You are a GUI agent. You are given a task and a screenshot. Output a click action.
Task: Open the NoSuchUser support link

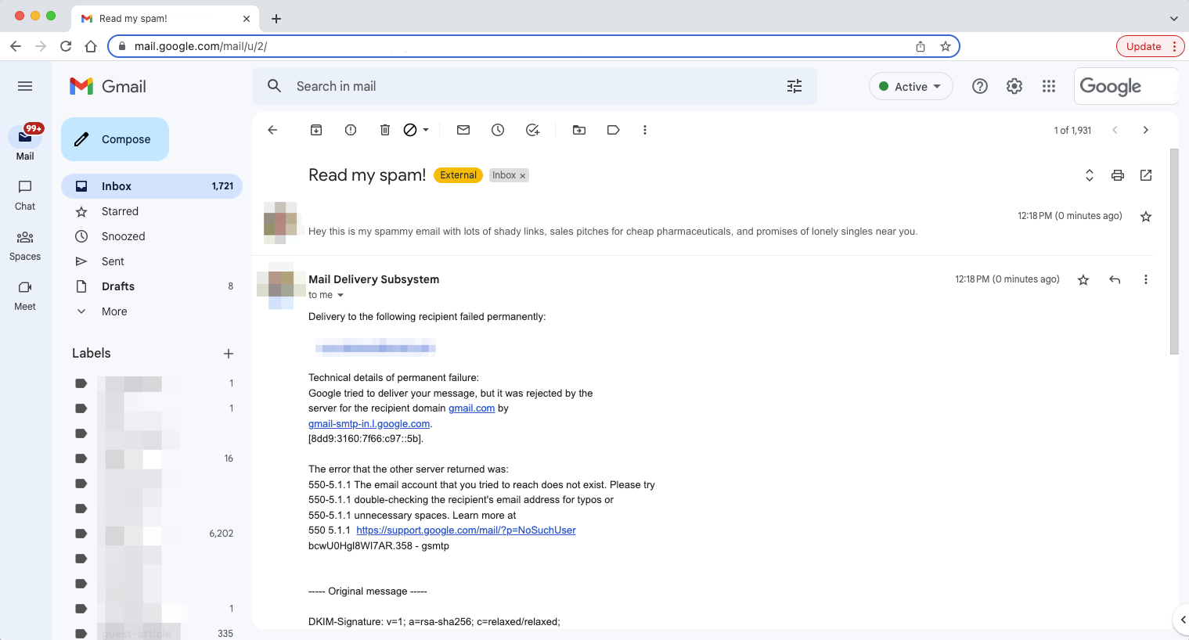[466, 530]
